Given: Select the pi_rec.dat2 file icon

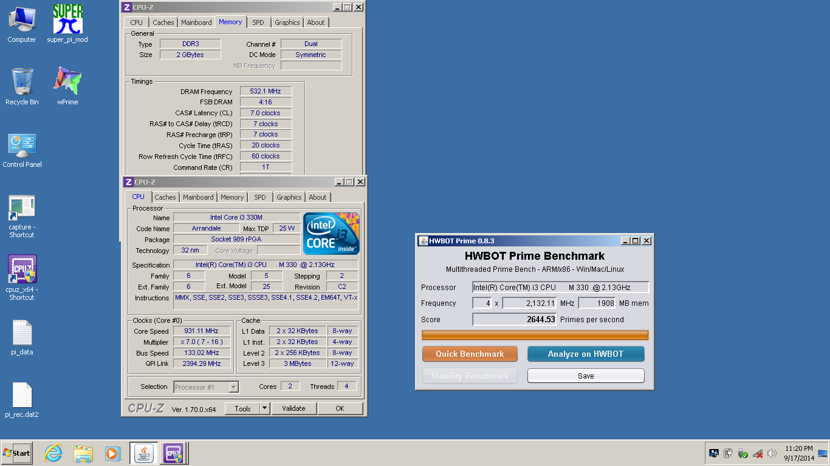Looking at the screenshot, I should 22,400.
